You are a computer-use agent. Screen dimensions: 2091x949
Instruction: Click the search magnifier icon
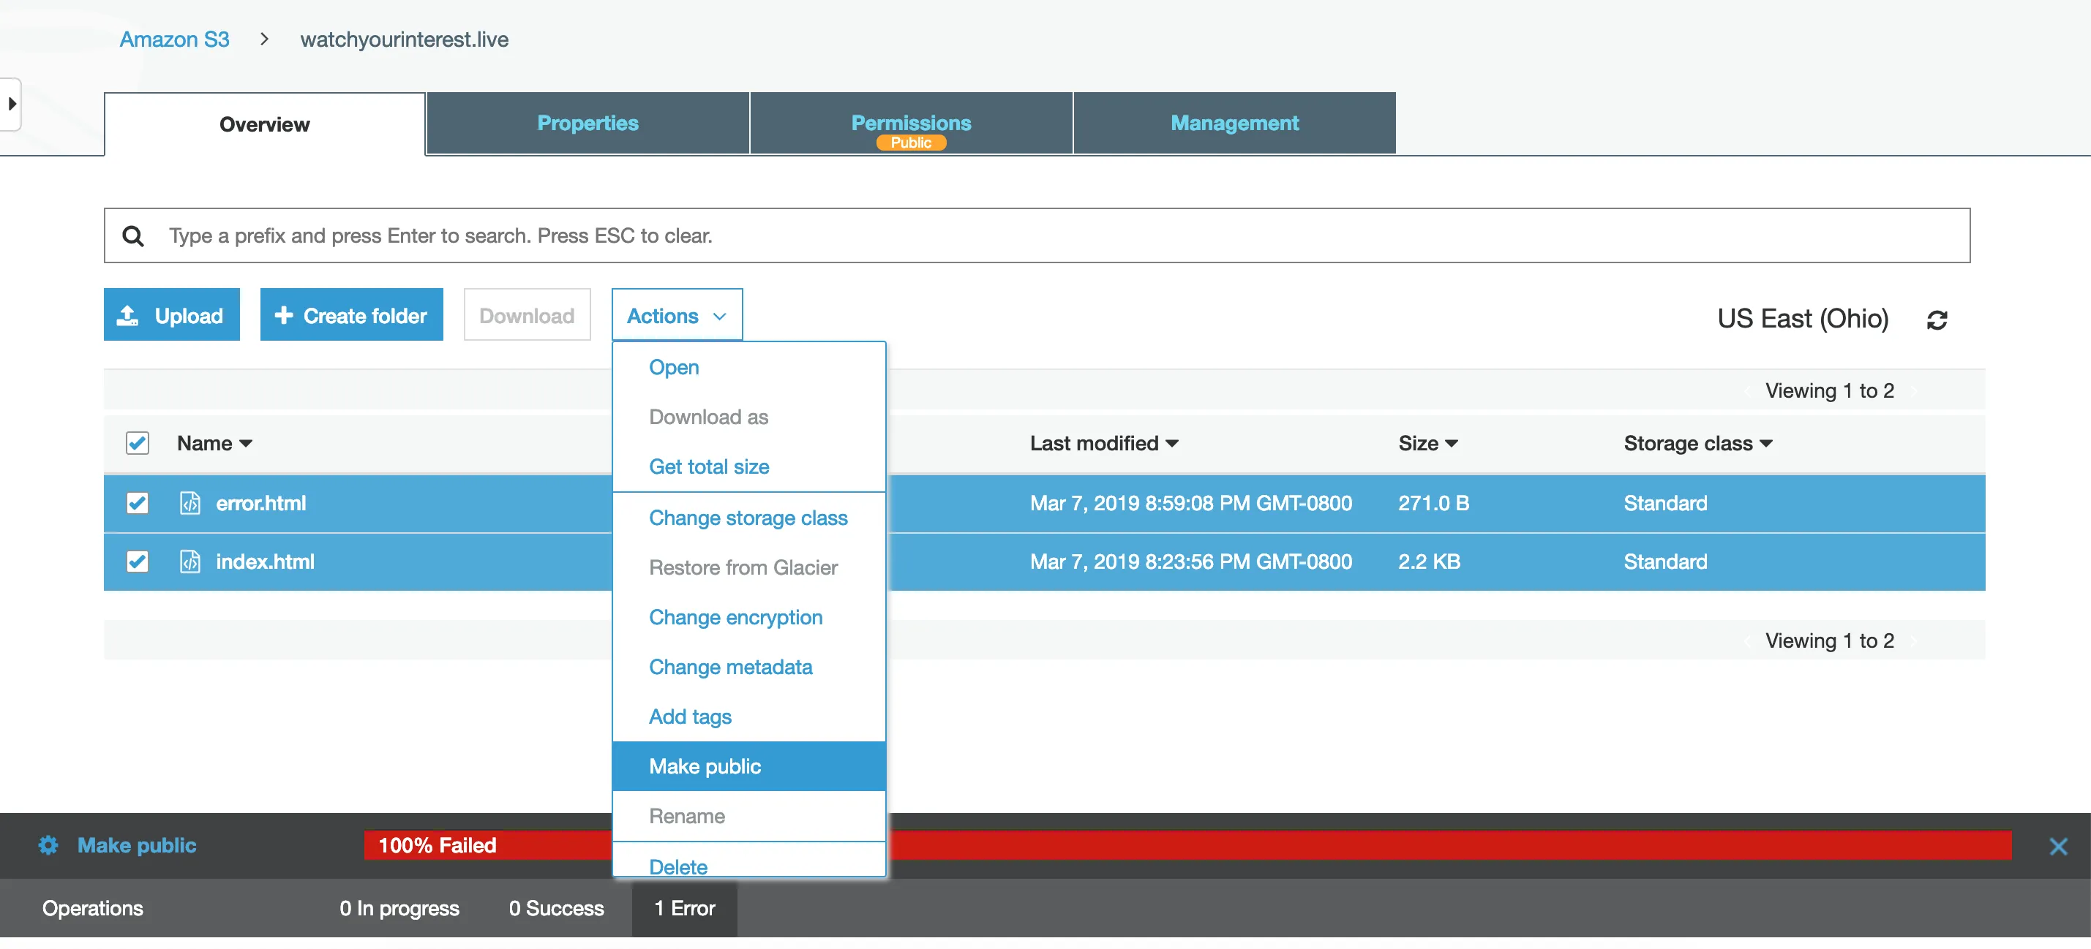coord(133,236)
